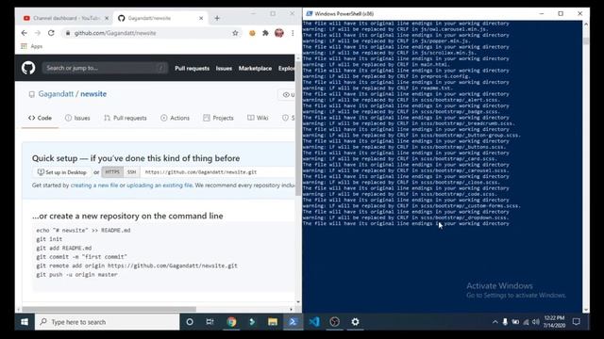Select the Code repository tab
This screenshot has width=604, height=339.
[40, 118]
